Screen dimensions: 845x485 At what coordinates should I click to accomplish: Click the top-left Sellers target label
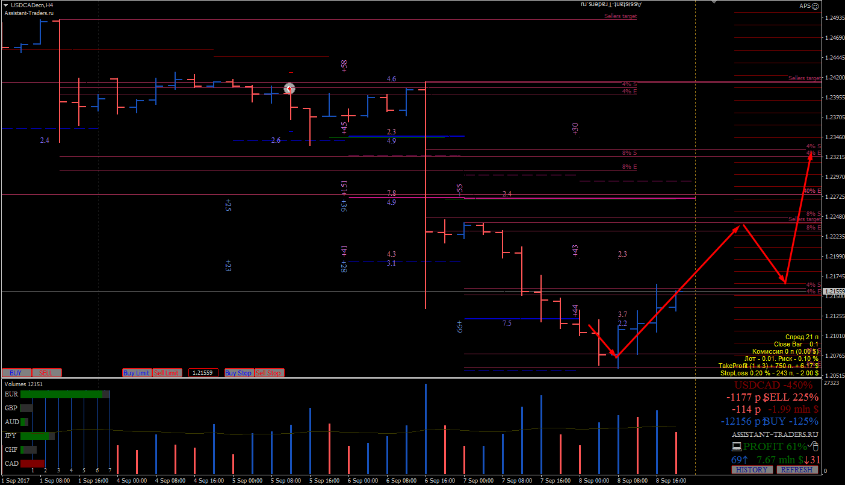pos(621,16)
